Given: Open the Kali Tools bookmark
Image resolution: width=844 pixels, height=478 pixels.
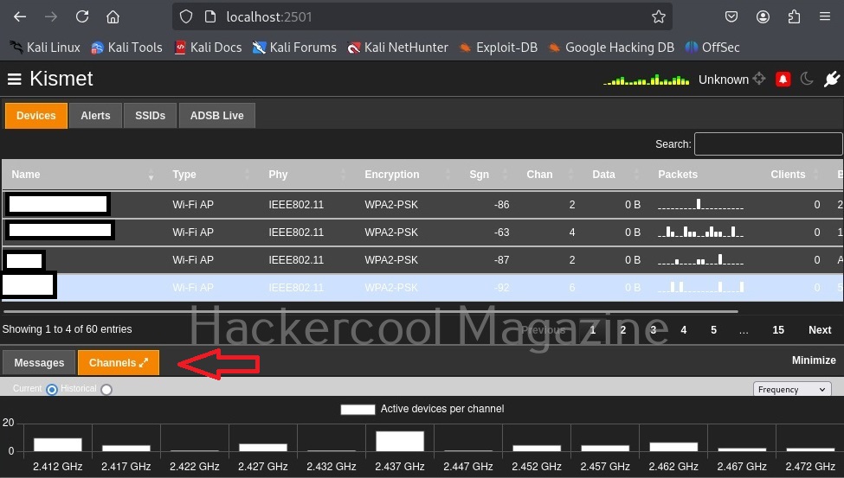Looking at the screenshot, I should [126, 48].
